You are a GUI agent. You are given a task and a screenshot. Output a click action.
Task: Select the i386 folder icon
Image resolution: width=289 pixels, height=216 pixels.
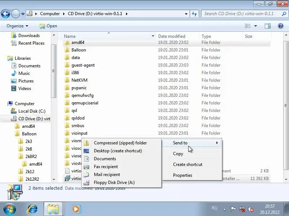pyautogui.click(x=67, y=73)
